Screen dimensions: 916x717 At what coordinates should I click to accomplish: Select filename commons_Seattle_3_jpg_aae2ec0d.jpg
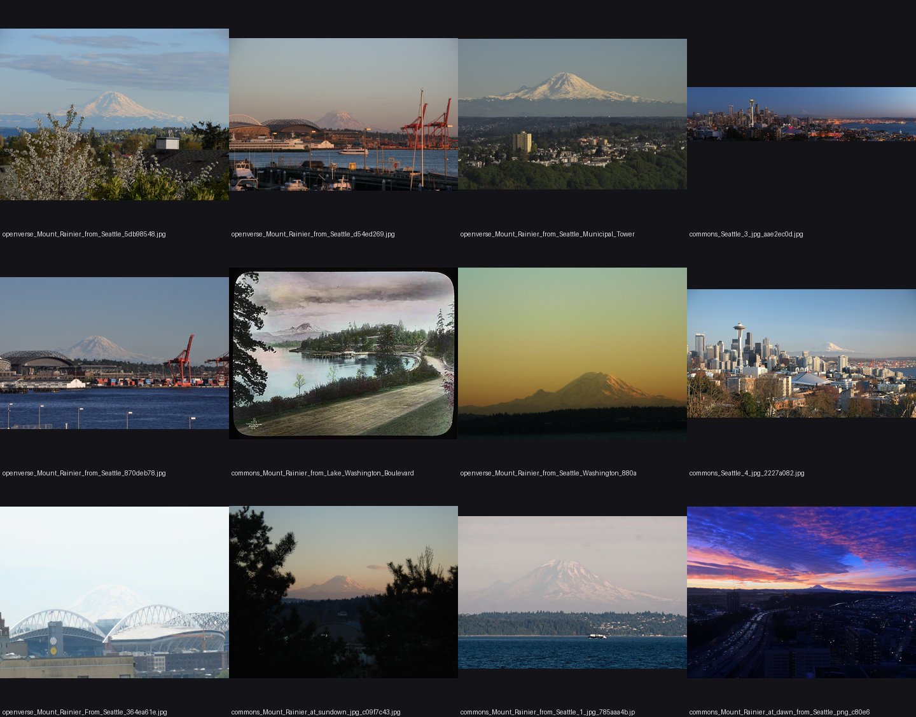coord(746,235)
